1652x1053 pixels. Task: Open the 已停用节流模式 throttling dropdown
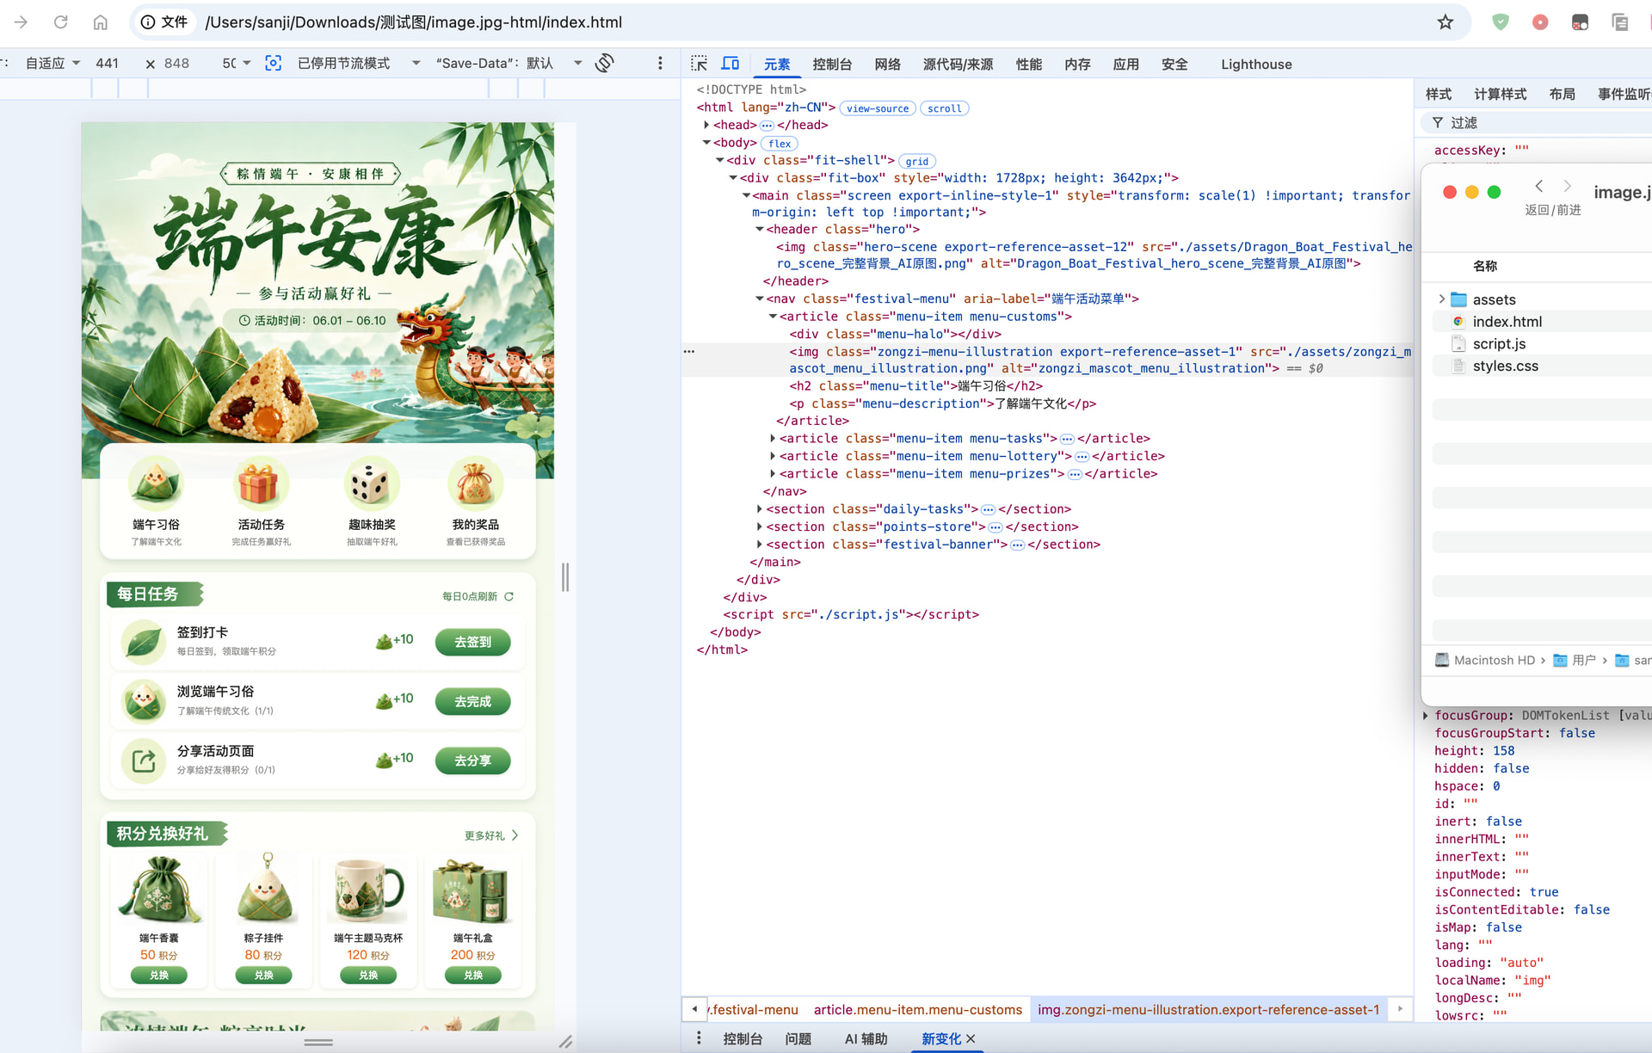tap(359, 63)
